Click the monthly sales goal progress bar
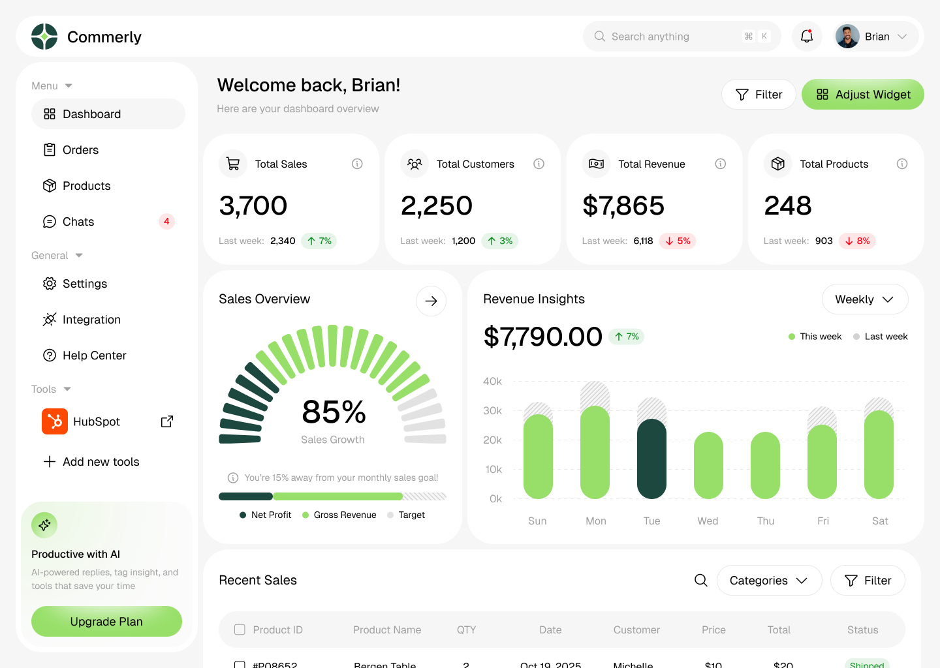This screenshot has height=668, width=940. click(x=332, y=496)
